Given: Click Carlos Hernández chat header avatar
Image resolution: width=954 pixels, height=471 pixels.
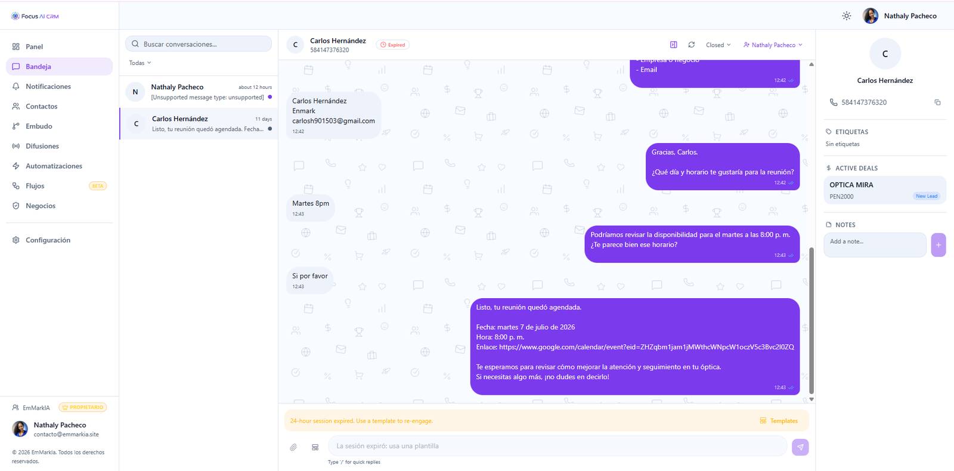Looking at the screenshot, I should tap(295, 45).
